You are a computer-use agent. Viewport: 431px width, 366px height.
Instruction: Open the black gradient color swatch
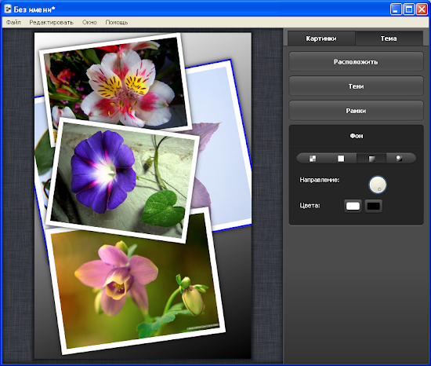point(374,206)
